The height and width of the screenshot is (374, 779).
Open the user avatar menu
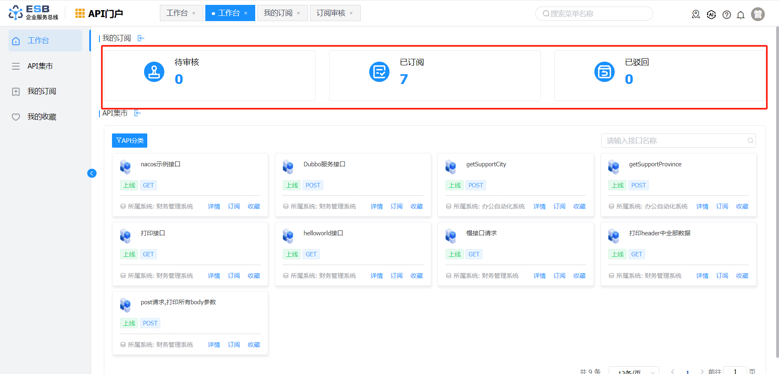pyautogui.click(x=757, y=14)
